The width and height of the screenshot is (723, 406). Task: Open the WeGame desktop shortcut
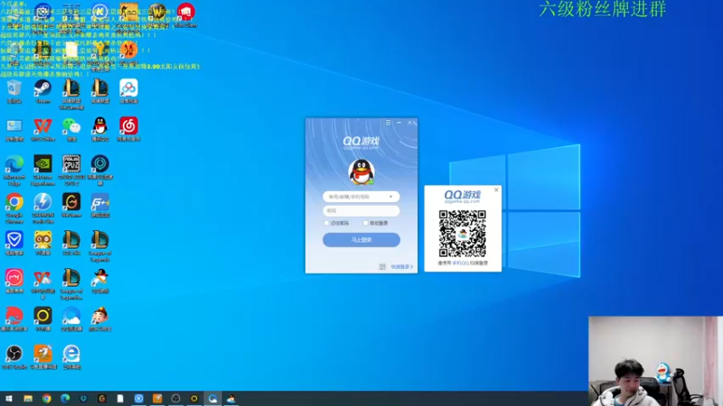(x=71, y=206)
